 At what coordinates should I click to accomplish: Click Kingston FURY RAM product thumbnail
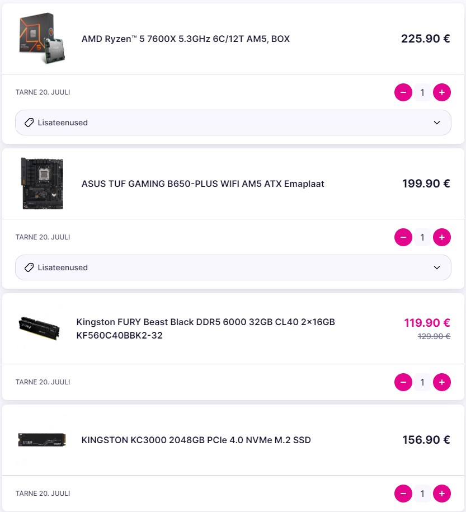(x=39, y=329)
